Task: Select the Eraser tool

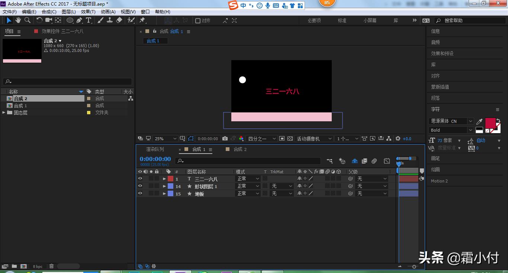Action: click(x=119, y=20)
